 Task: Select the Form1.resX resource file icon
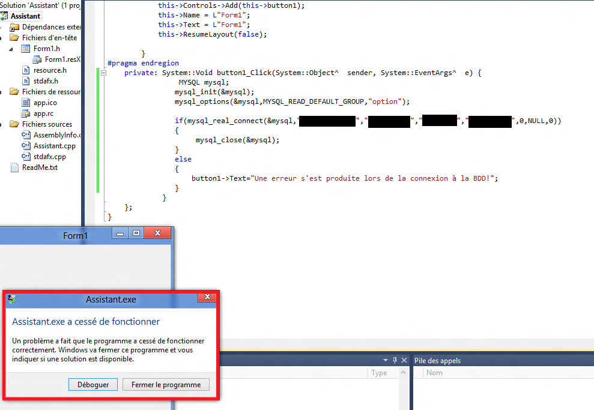point(37,59)
